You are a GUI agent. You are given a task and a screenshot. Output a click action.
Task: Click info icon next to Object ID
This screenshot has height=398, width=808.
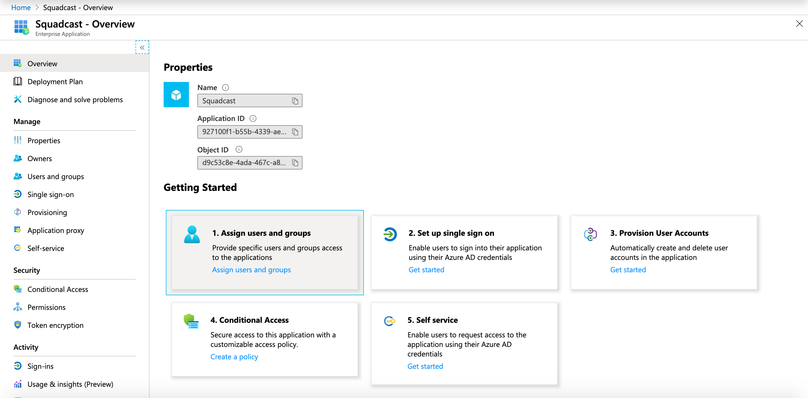pos(239,149)
